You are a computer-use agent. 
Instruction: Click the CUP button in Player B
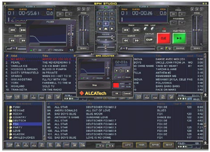[x=149, y=40]
